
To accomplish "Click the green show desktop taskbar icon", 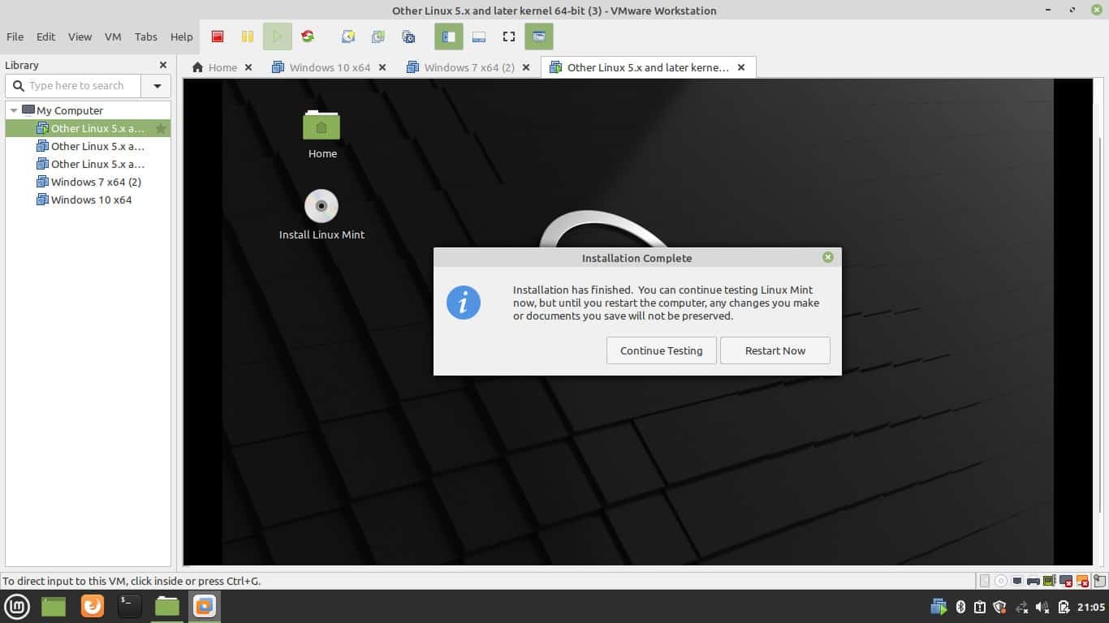I will pos(54,606).
